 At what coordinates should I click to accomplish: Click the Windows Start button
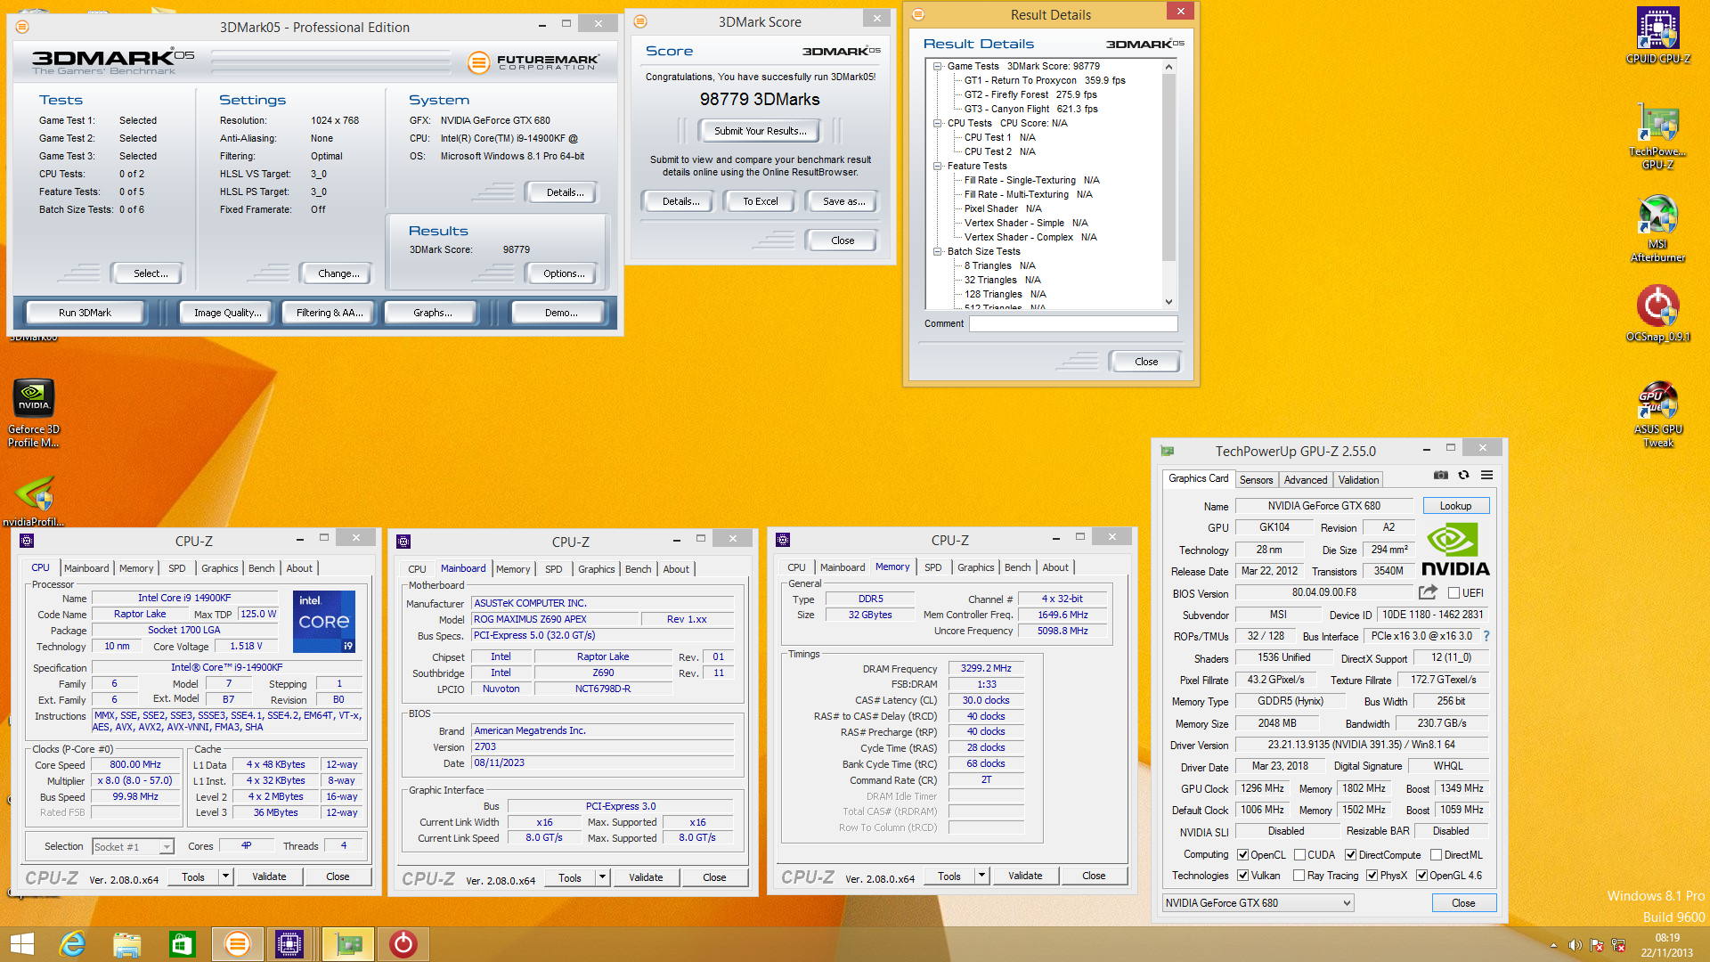pyautogui.click(x=21, y=944)
